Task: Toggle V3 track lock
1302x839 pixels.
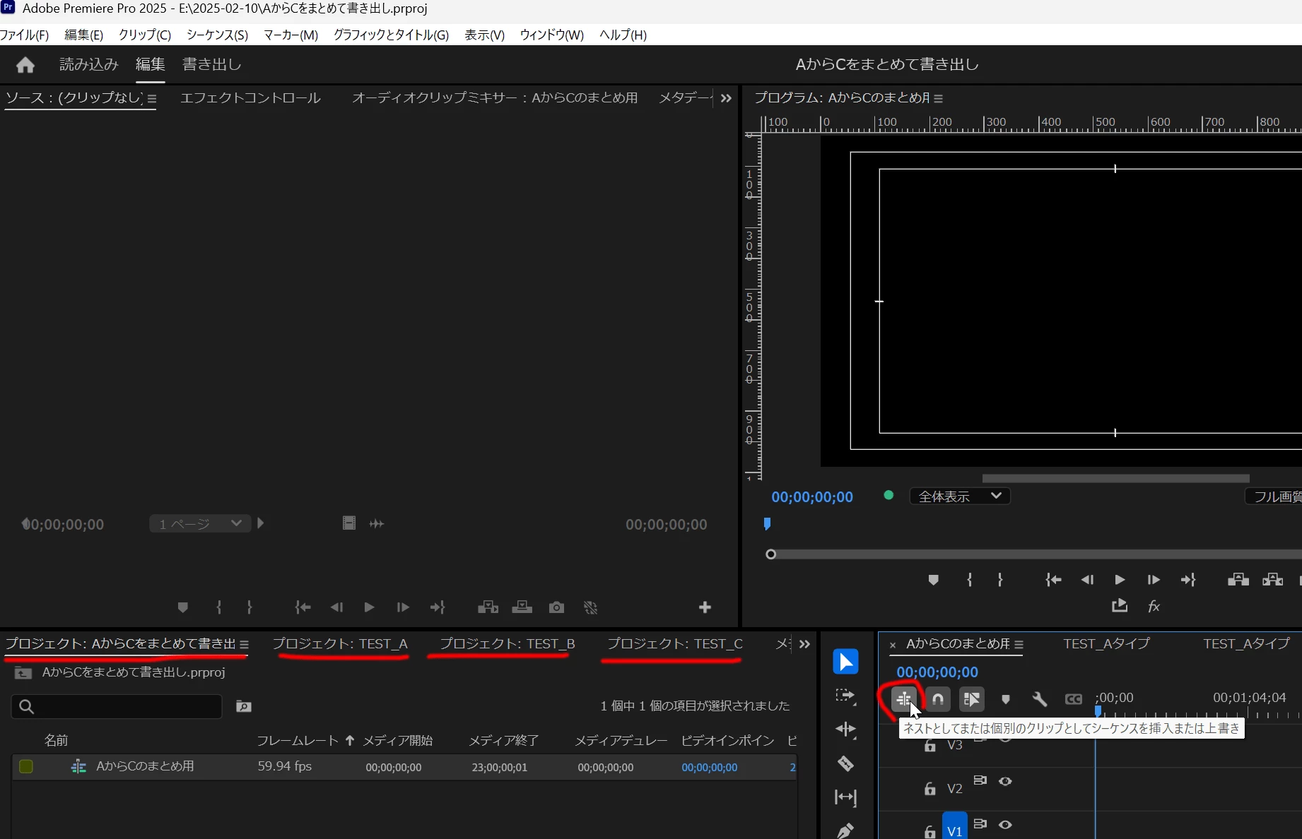Action: pos(930,745)
